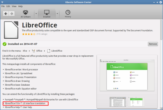Click 'libreoffice-l10n-*: UI interface translation' line

(25, 103)
